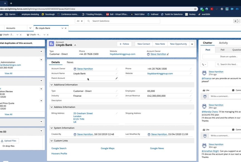Collapse the Address Information section
This screenshot has width=241, height=162.
[x=51, y=107]
